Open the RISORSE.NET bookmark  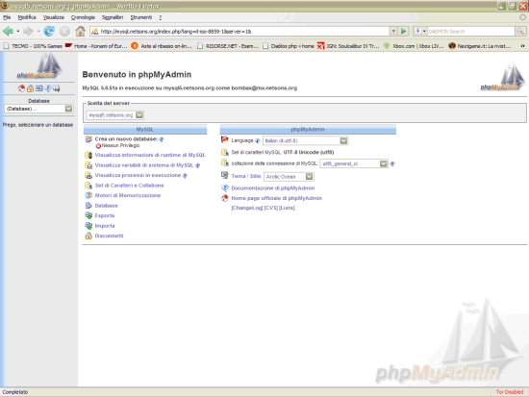tap(228, 46)
